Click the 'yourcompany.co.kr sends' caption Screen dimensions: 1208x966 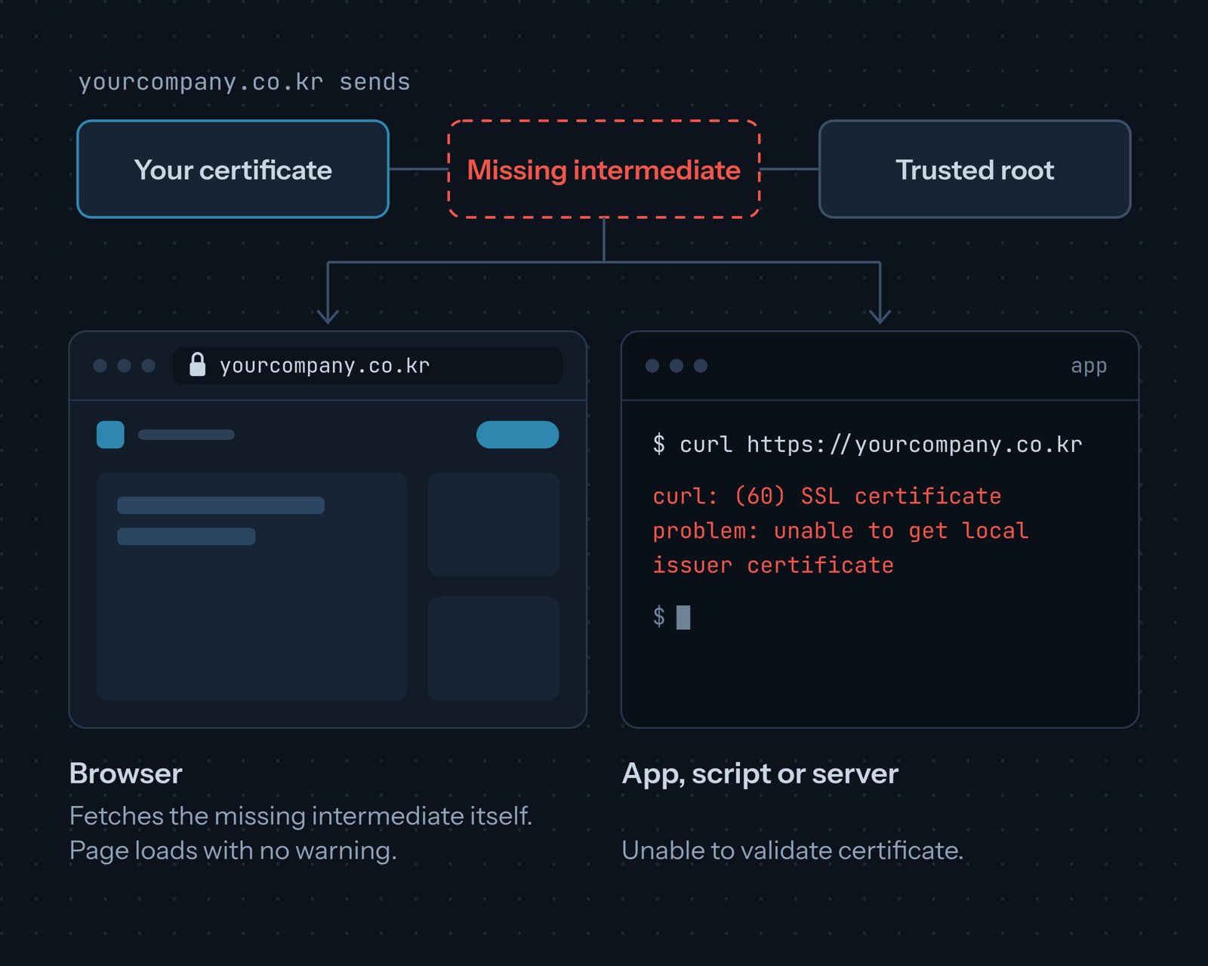[245, 82]
